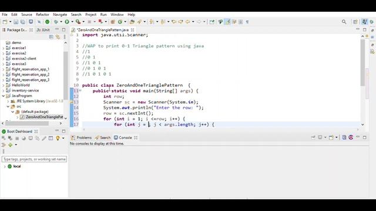Open the Navigate menu
The image size is (376, 211).
pos(60,15)
